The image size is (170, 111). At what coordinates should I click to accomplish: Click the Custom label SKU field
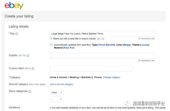pos(92,69)
